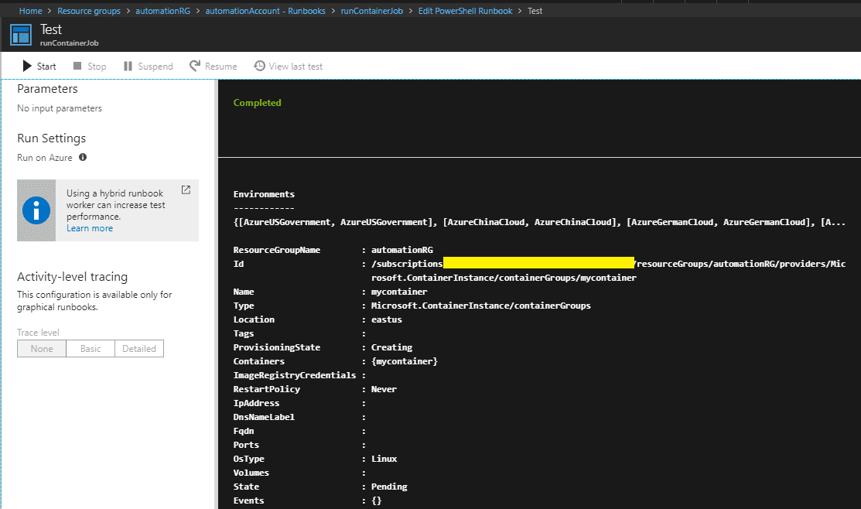The image size is (861, 509).
Task: Select the None trace level option
Action: tap(41, 348)
